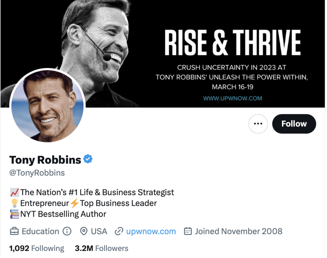
Task: Open the upwnow.com website link
Action: click(151, 231)
